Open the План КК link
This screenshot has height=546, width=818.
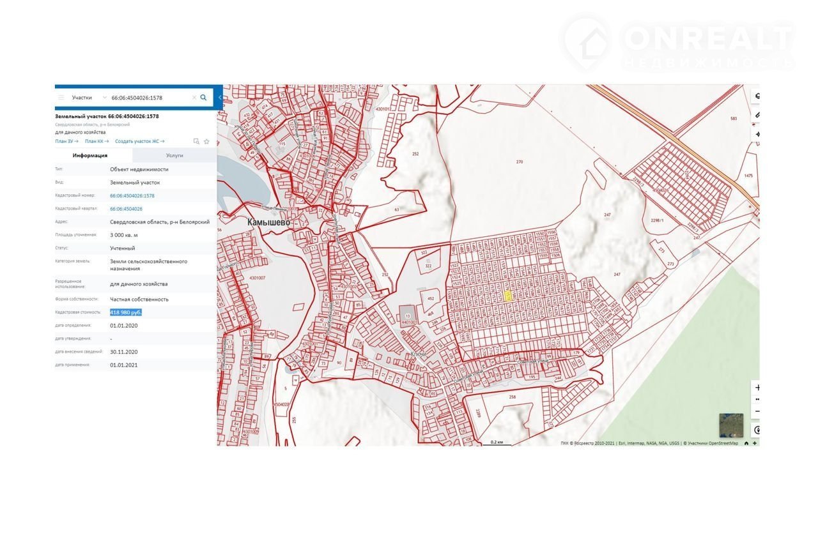pyautogui.click(x=96, y=141)
